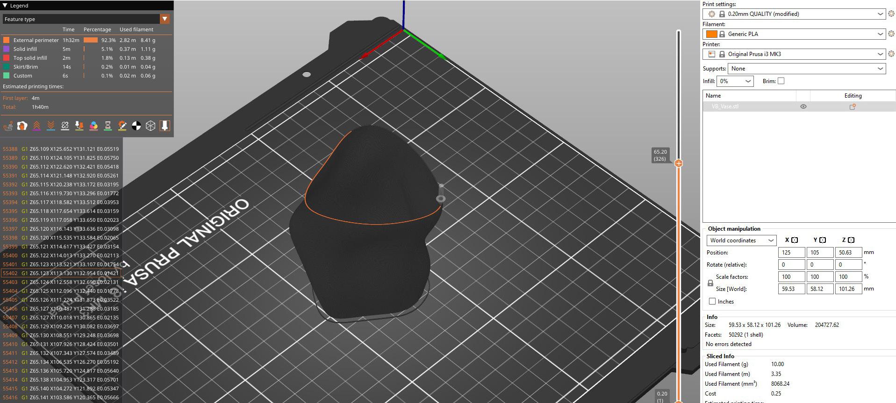Click the filament orange color swatch

click(711, 34)
